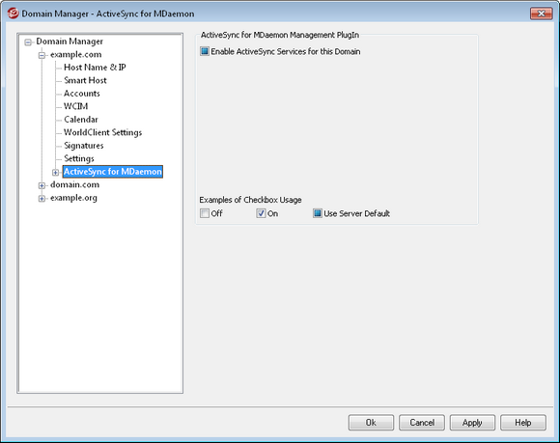The image size is (560, 443).
Task: Expand the example.org tree node
Action: pos(42,199)
